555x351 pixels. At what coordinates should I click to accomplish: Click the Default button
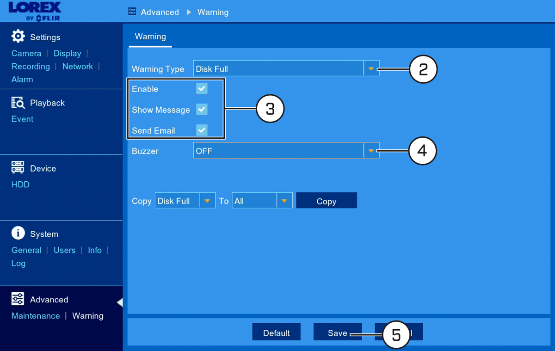(277, 333)
